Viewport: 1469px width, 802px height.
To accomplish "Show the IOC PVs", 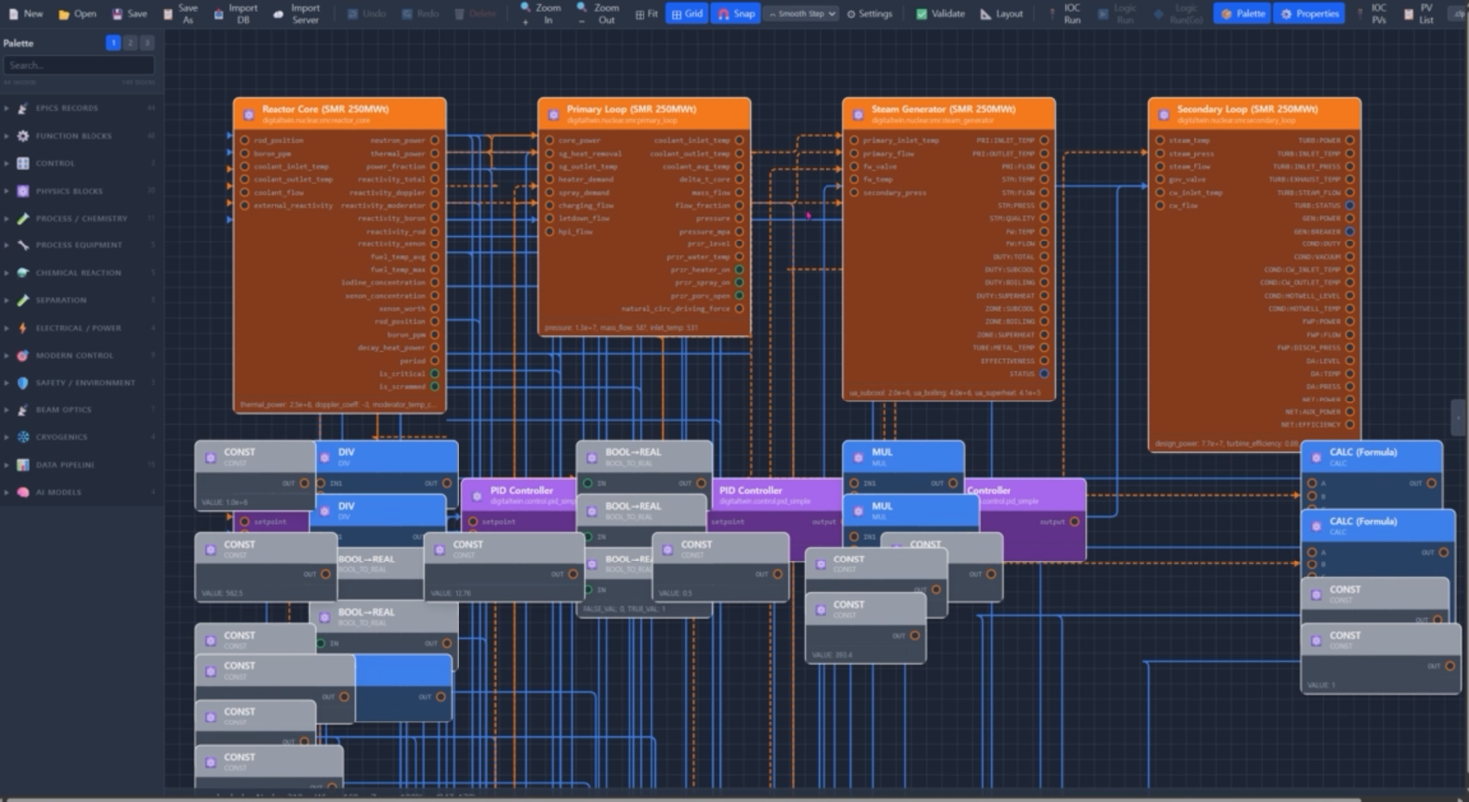I will (1372, 14).
